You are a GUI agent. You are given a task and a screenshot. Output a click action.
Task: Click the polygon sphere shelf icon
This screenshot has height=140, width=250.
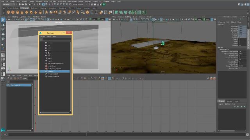click(x=9, y=12)
